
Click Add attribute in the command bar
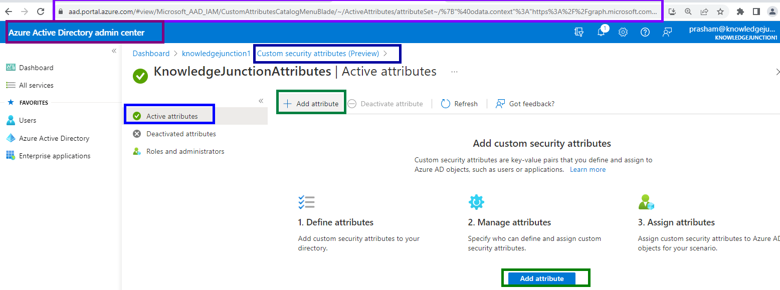coord(311,104)
